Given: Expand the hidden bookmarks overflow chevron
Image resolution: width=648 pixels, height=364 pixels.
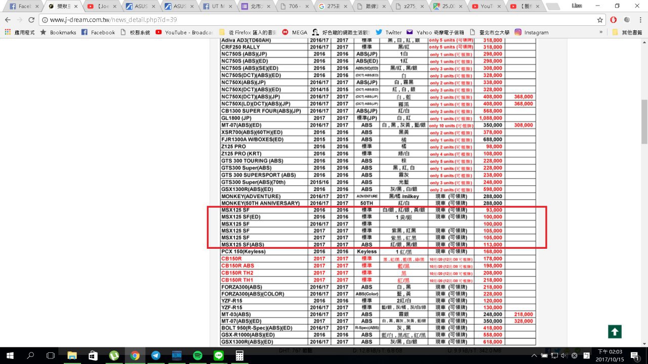Looking at the screenshot, I should point(601,32).
